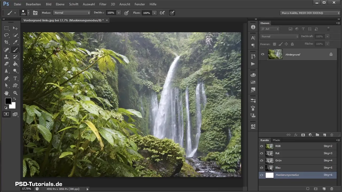Select the Healing Brush tool
The height and width of the screenshot is (192, 342).
[x=6, y=50]
